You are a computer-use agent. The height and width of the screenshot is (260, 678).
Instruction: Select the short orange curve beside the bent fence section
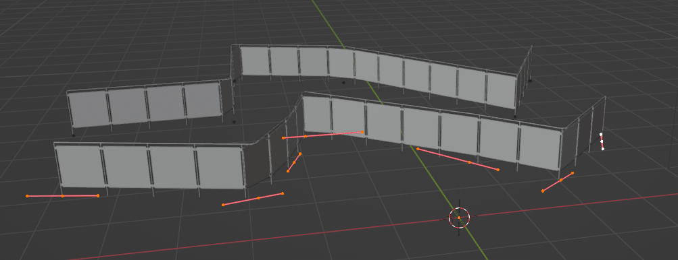click(x=294, y=162)
